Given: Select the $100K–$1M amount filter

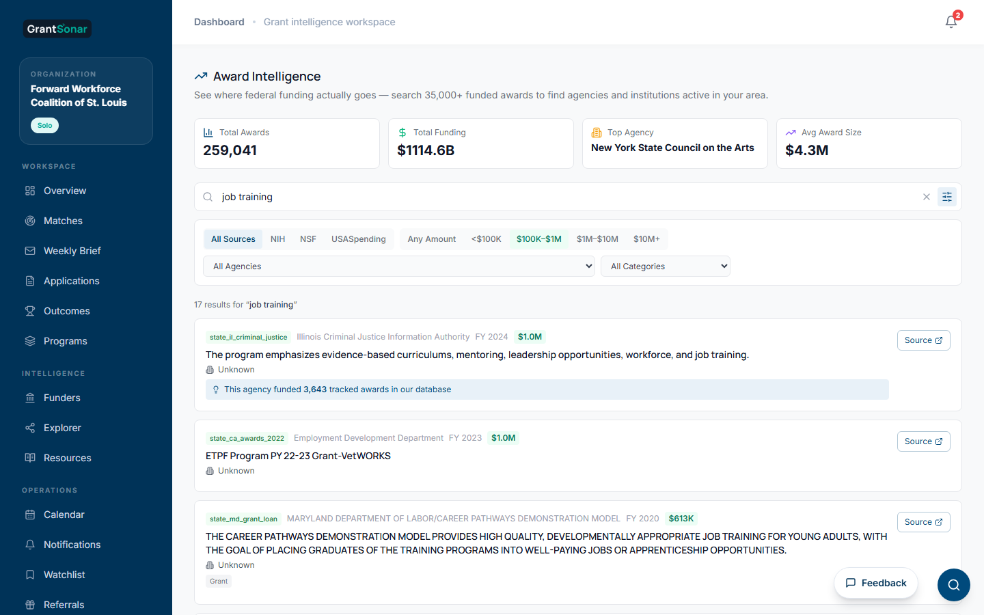Looking at the screenshot, I should 539,239.
